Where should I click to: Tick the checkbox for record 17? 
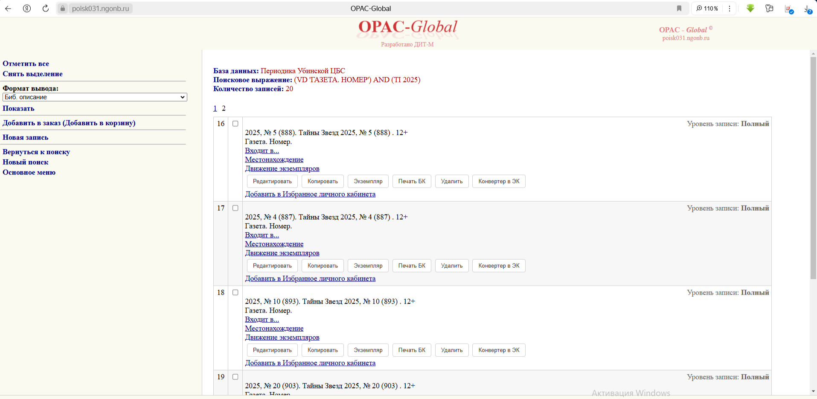(x=235, y=208)
